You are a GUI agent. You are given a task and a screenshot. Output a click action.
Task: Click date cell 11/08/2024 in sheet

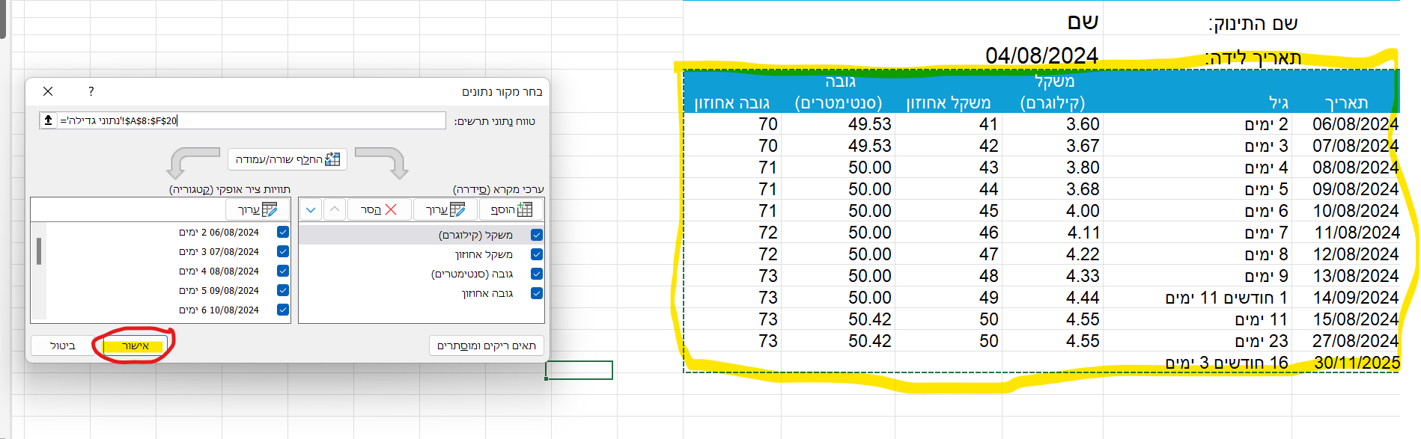(x=1357, y=233)
